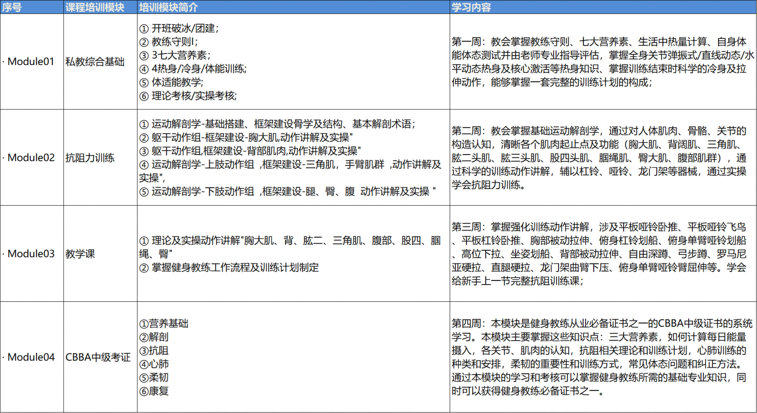This screenshot has height=413, width=757.
Task: Select the 私教综合基础 cell
Action: tap(100, 62)
